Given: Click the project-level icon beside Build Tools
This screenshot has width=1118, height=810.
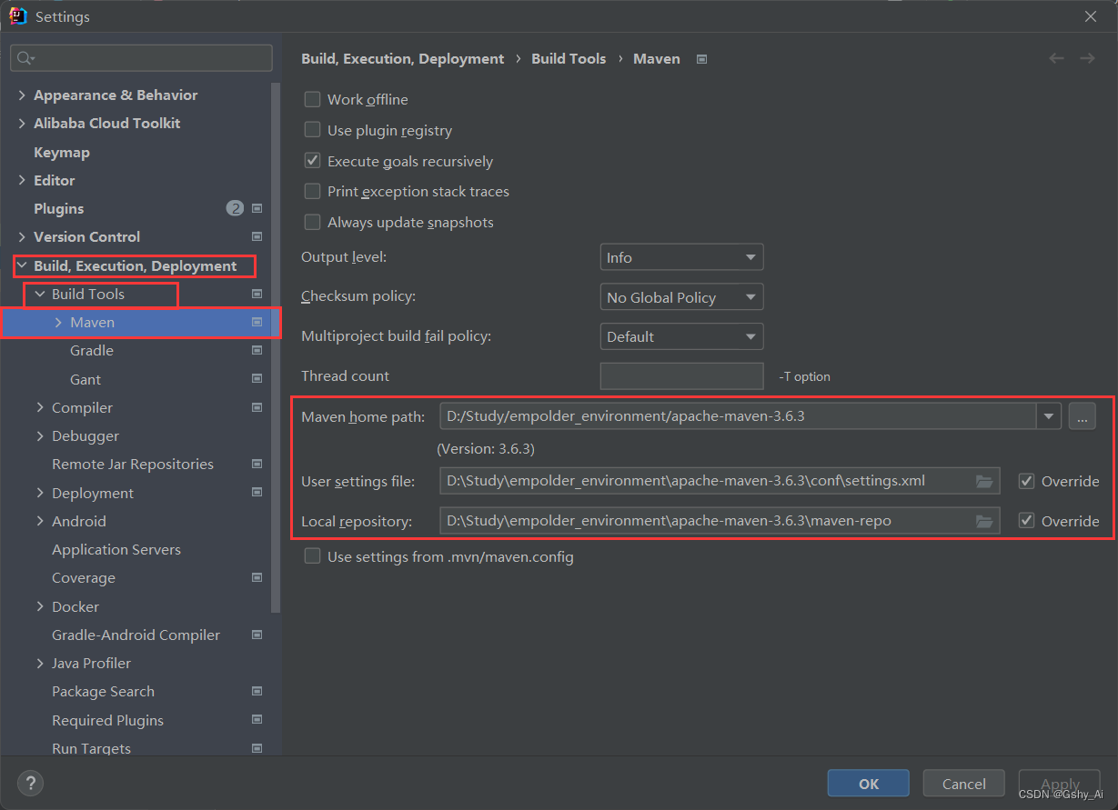Looking at the screenshot, I should (x=257, y=294).
